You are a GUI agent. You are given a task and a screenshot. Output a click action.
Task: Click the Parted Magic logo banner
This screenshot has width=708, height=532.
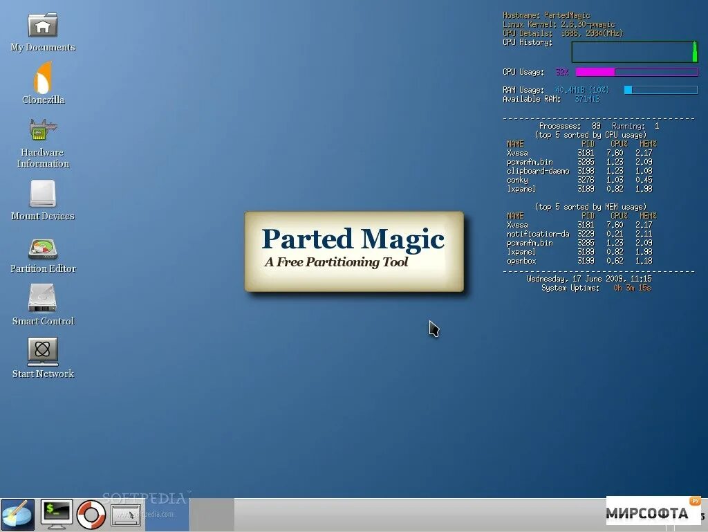click(354, 252)
